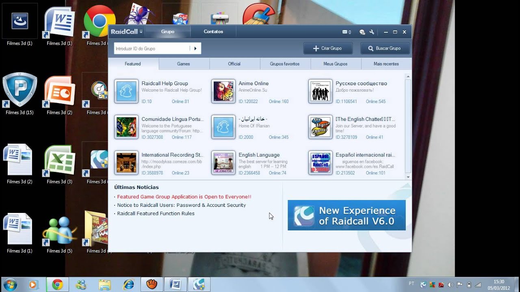
Task: Click the Anime Online group title
Action: click(x=253, y=84)
